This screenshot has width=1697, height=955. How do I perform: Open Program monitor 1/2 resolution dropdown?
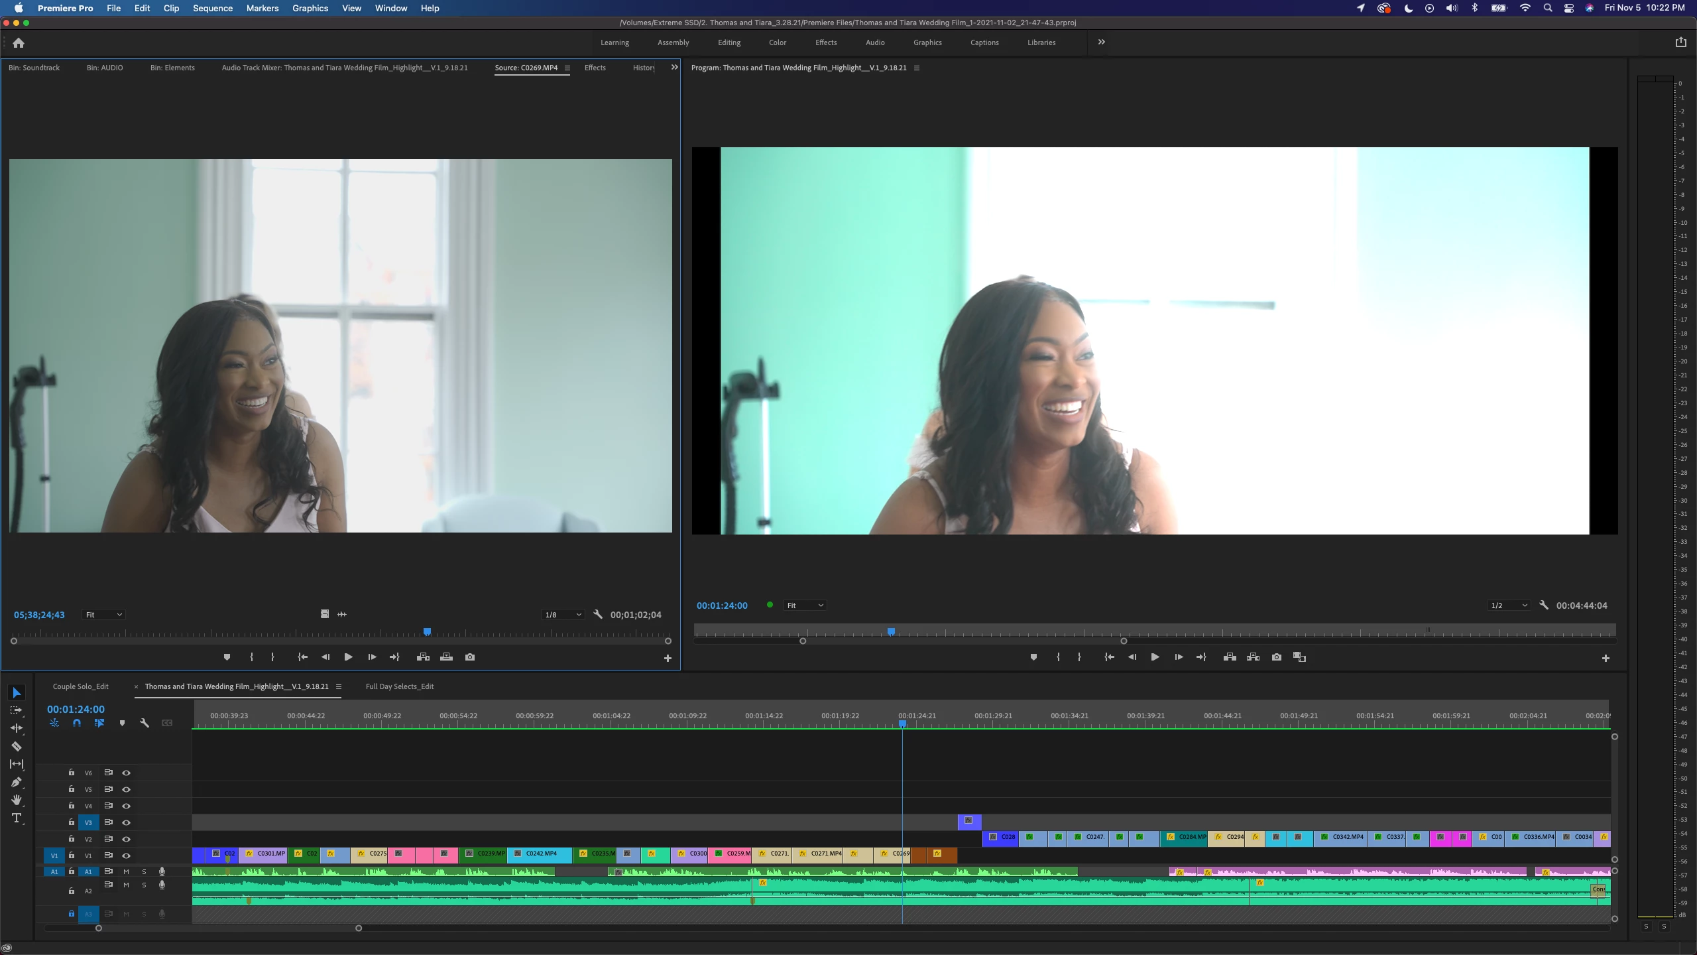(x=1509, y=605)
